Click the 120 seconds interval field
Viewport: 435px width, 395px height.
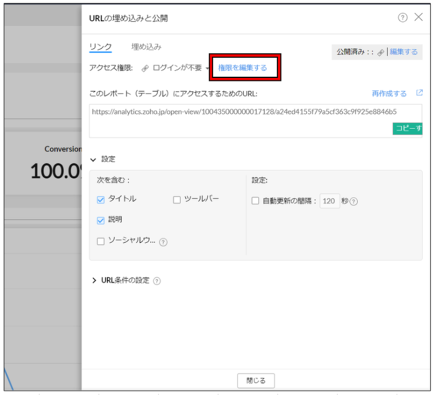tap(329, 201)
